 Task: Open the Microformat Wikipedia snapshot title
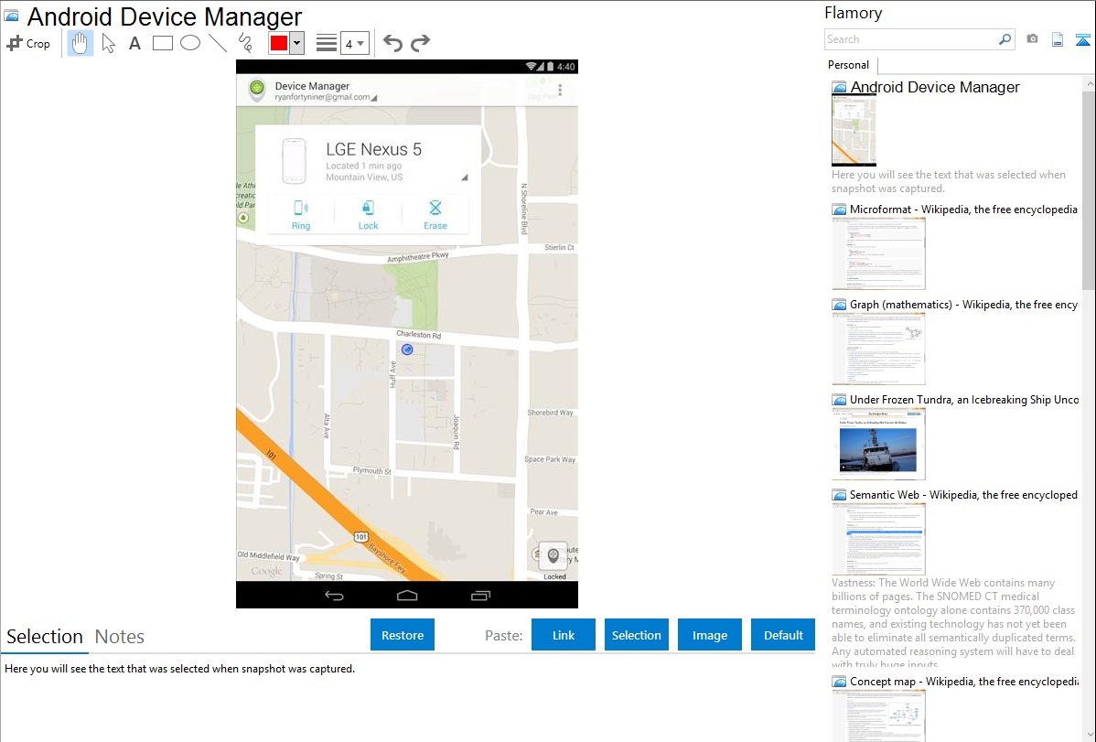click(x=963, y=210)
